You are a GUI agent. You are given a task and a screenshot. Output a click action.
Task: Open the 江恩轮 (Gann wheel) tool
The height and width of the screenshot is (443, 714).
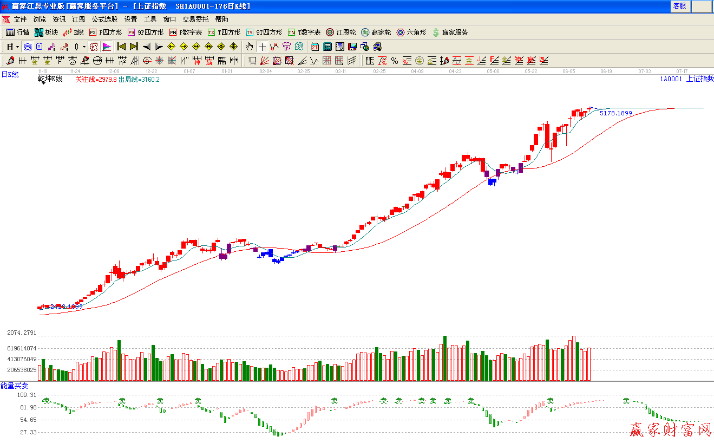point(340,32)
